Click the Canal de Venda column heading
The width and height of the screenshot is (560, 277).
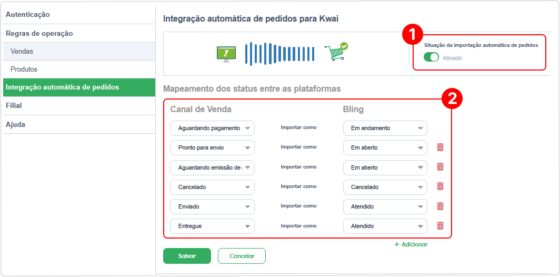201,110
